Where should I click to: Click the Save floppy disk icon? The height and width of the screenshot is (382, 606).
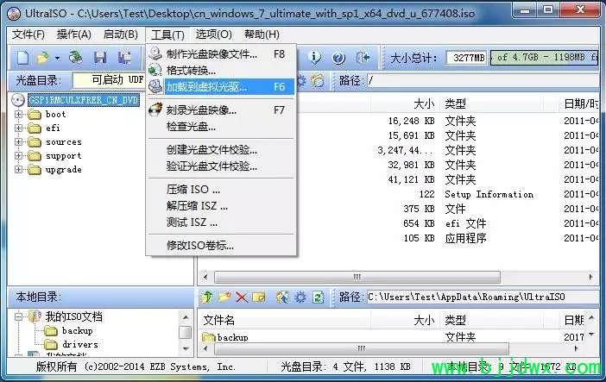(x=100, y=58)
